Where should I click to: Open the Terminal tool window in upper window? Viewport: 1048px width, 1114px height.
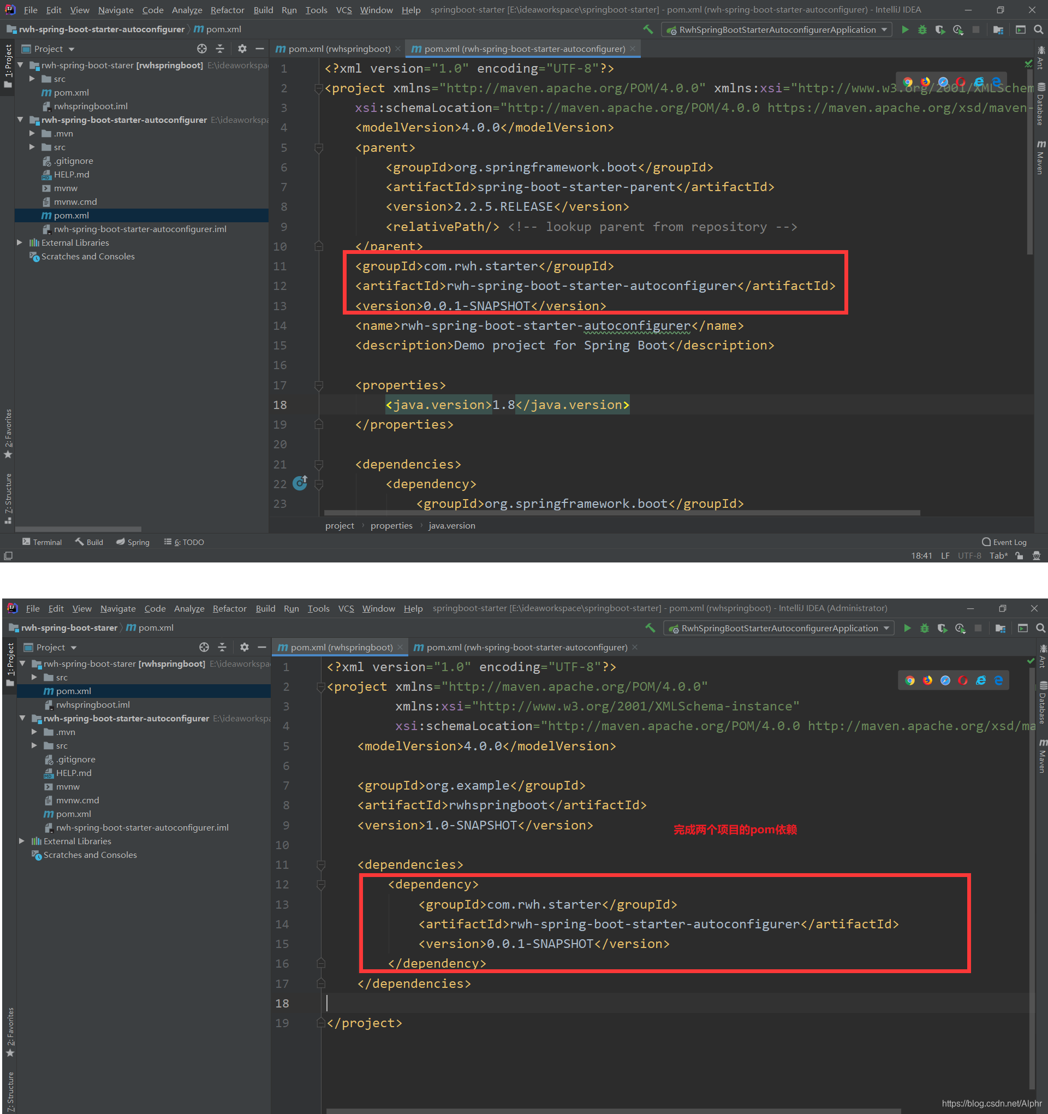(42, 542)
